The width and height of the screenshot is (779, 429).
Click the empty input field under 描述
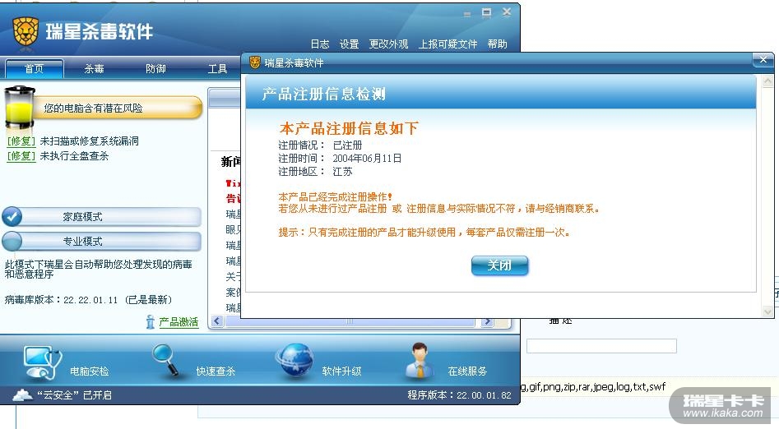pos(601,346)
